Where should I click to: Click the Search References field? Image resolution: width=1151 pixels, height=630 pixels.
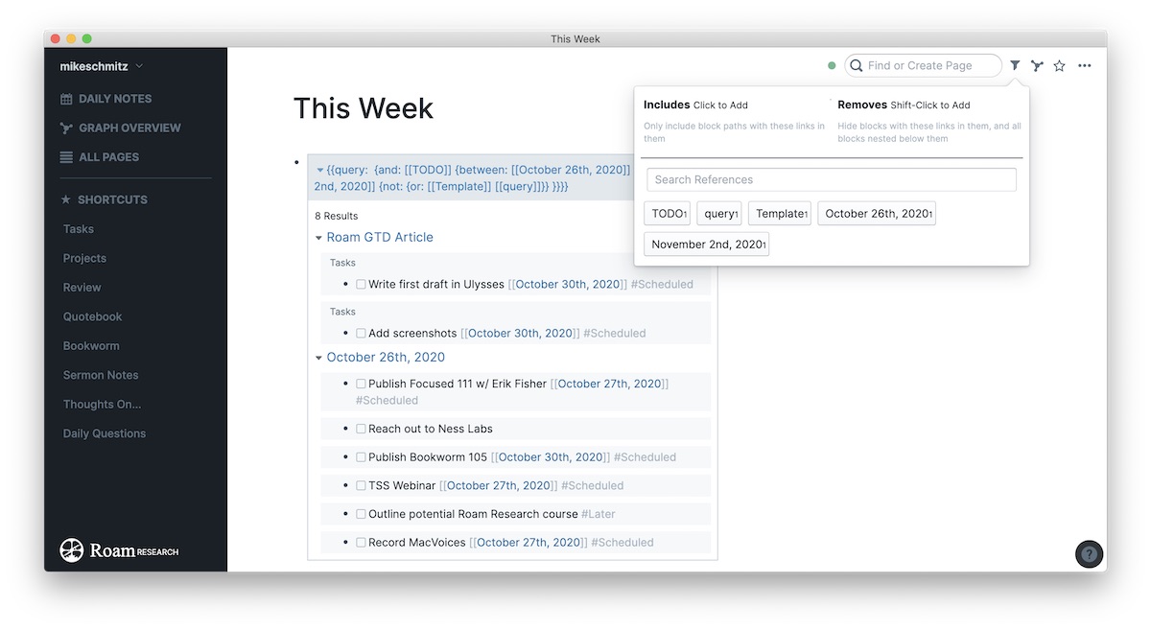pos(832,179)
